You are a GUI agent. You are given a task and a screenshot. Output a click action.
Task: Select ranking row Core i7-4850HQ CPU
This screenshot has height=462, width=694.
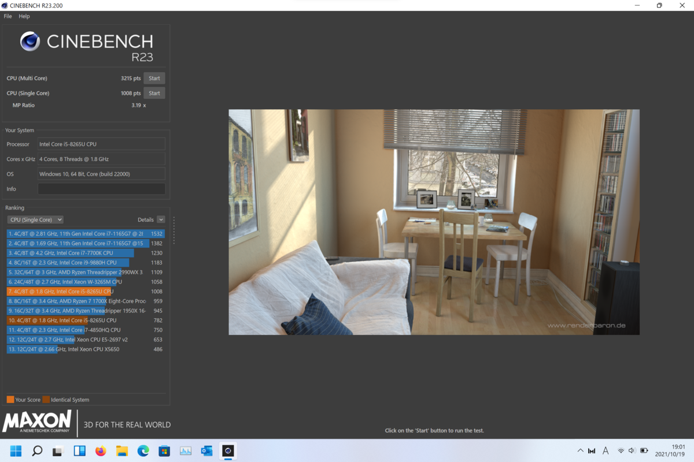click(86, 330)
